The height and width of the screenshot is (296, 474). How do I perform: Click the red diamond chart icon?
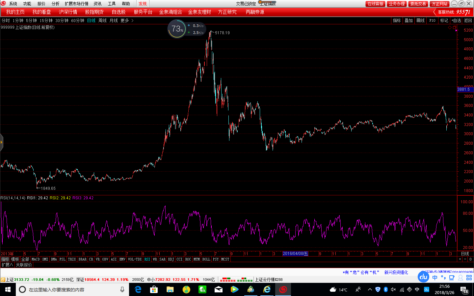(x=450, y=28)
